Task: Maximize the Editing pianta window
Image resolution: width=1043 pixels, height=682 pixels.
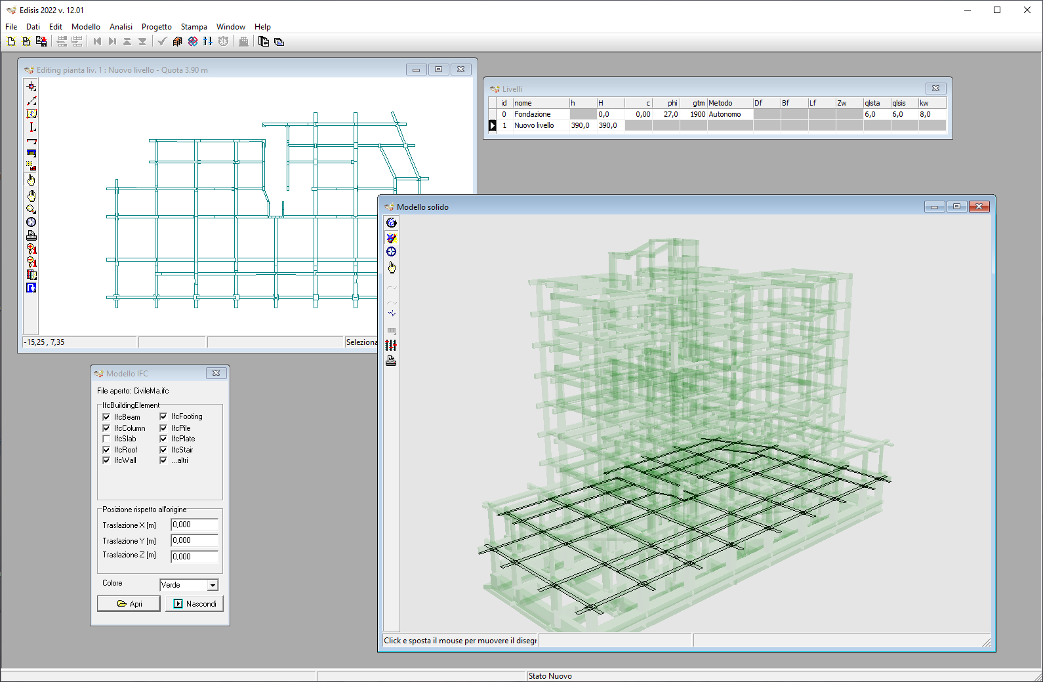Action: (439, 70)
